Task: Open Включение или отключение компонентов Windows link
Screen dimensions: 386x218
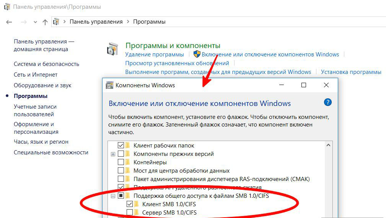Action: [270, 54]
